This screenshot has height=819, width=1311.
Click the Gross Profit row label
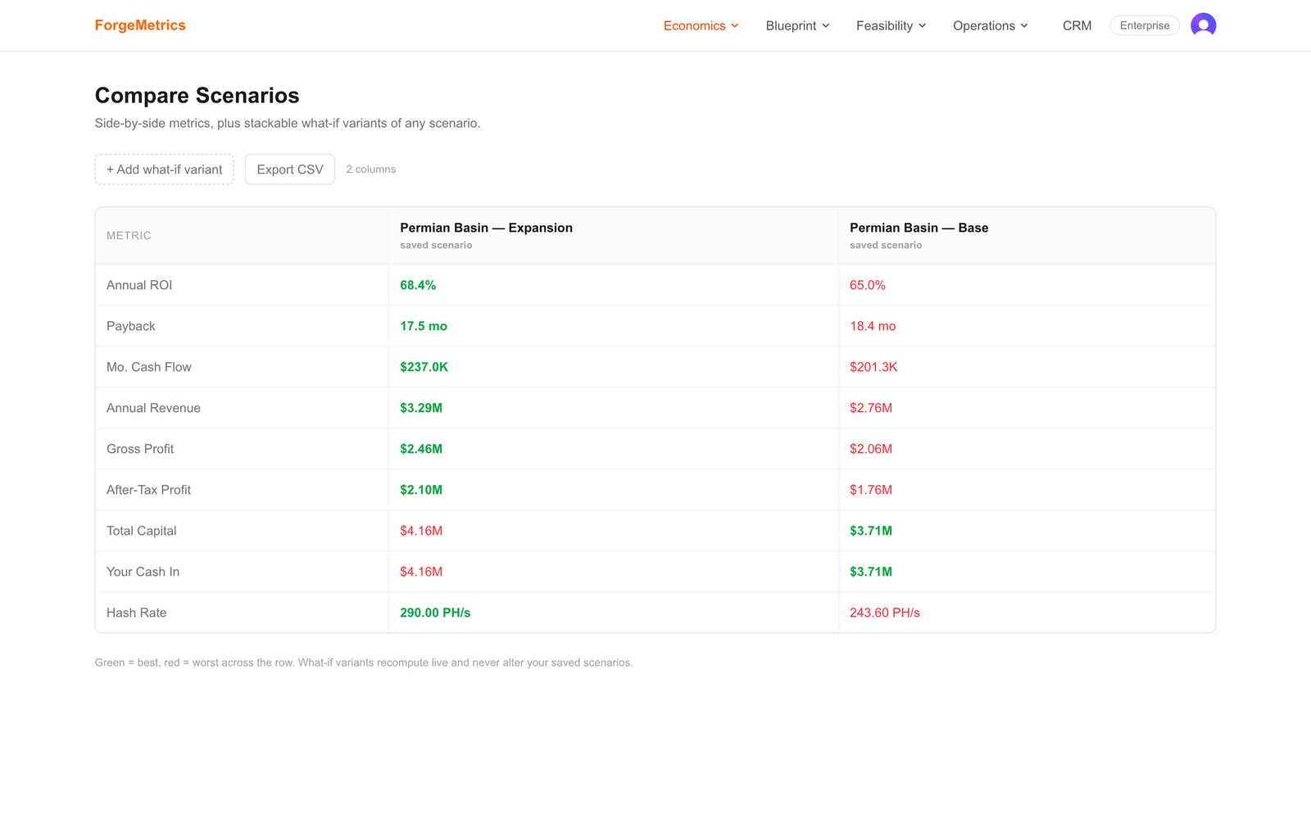(140, 449)
